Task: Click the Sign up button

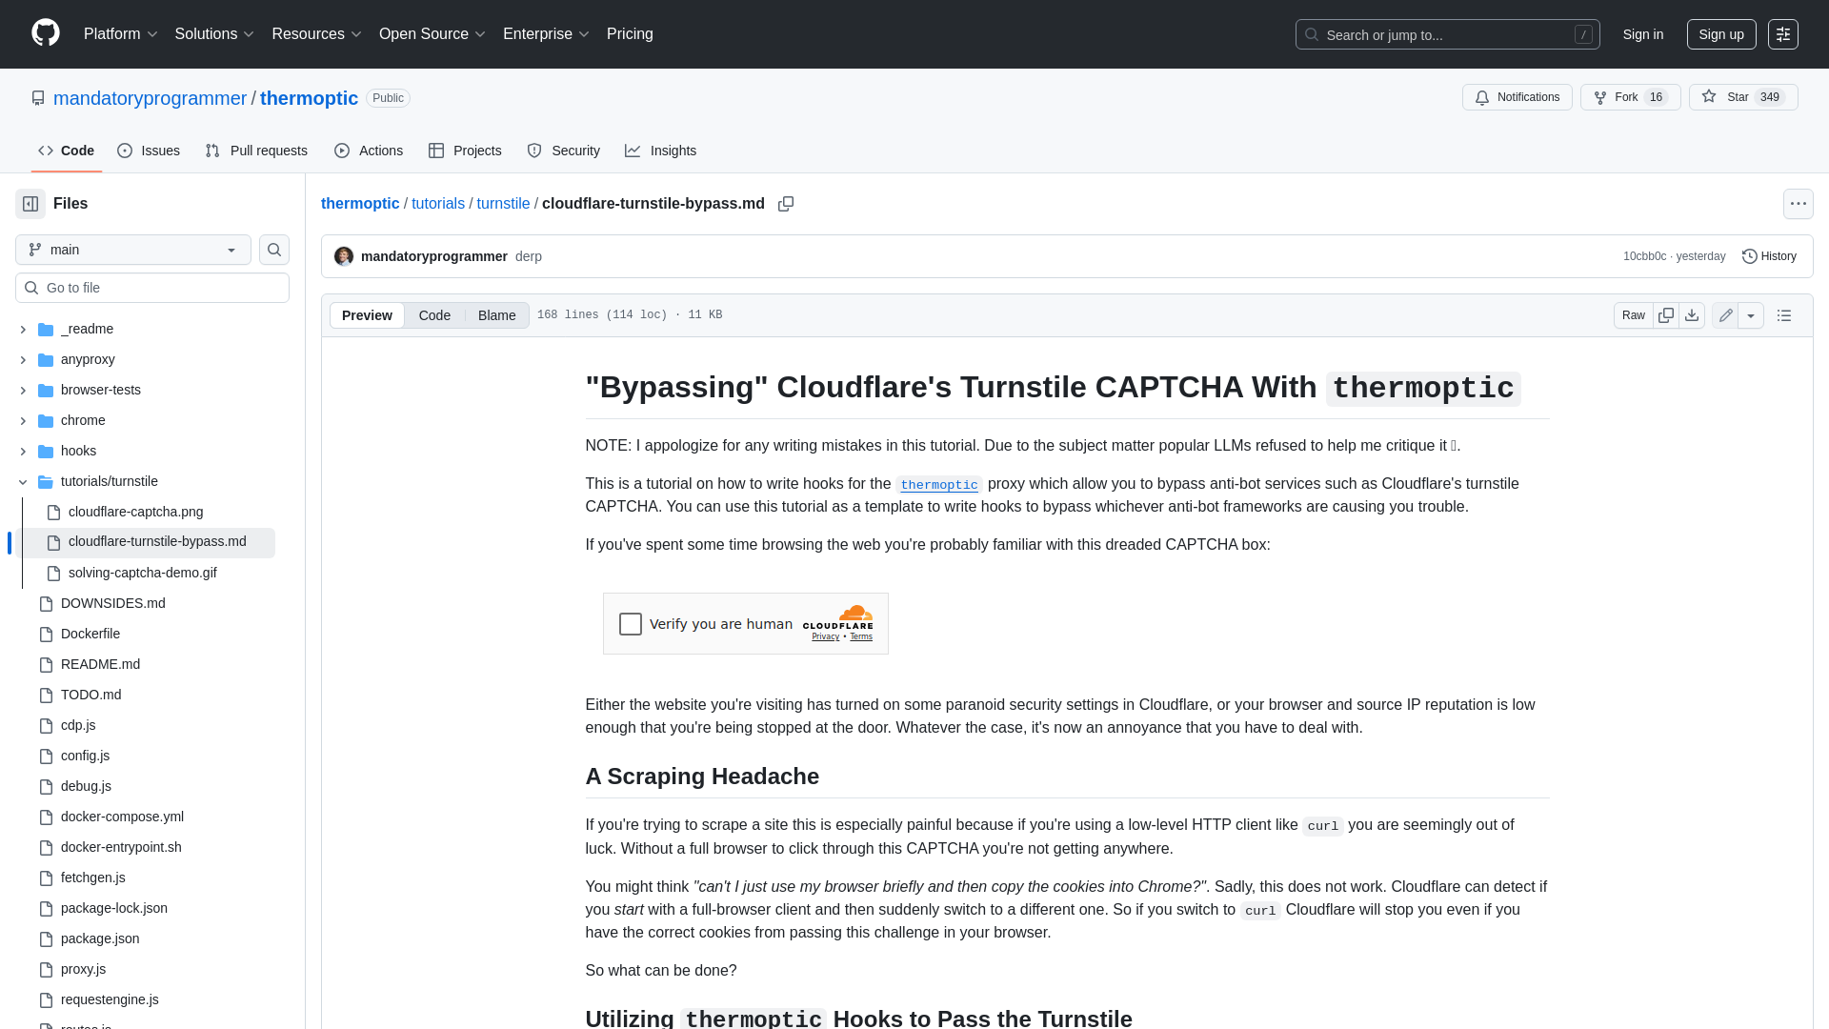Action: (x=1721, y=34)
